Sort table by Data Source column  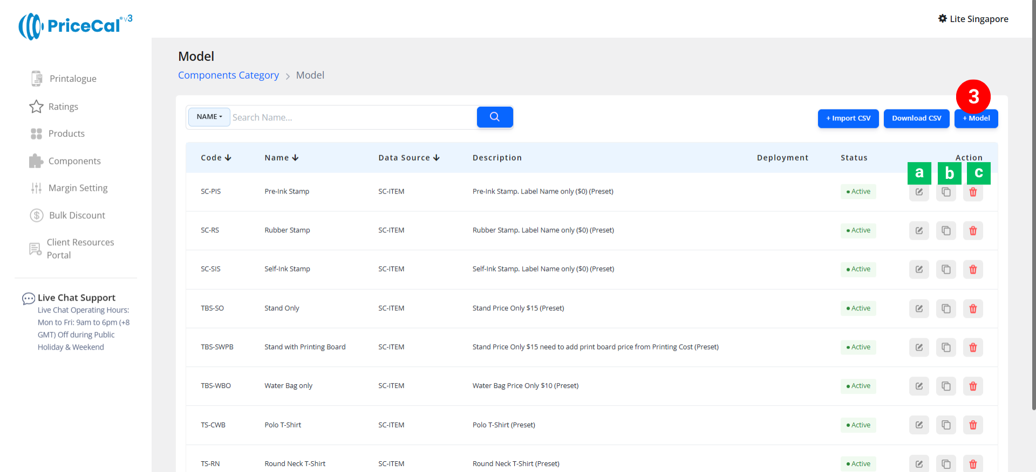click(x=408, y=158)
